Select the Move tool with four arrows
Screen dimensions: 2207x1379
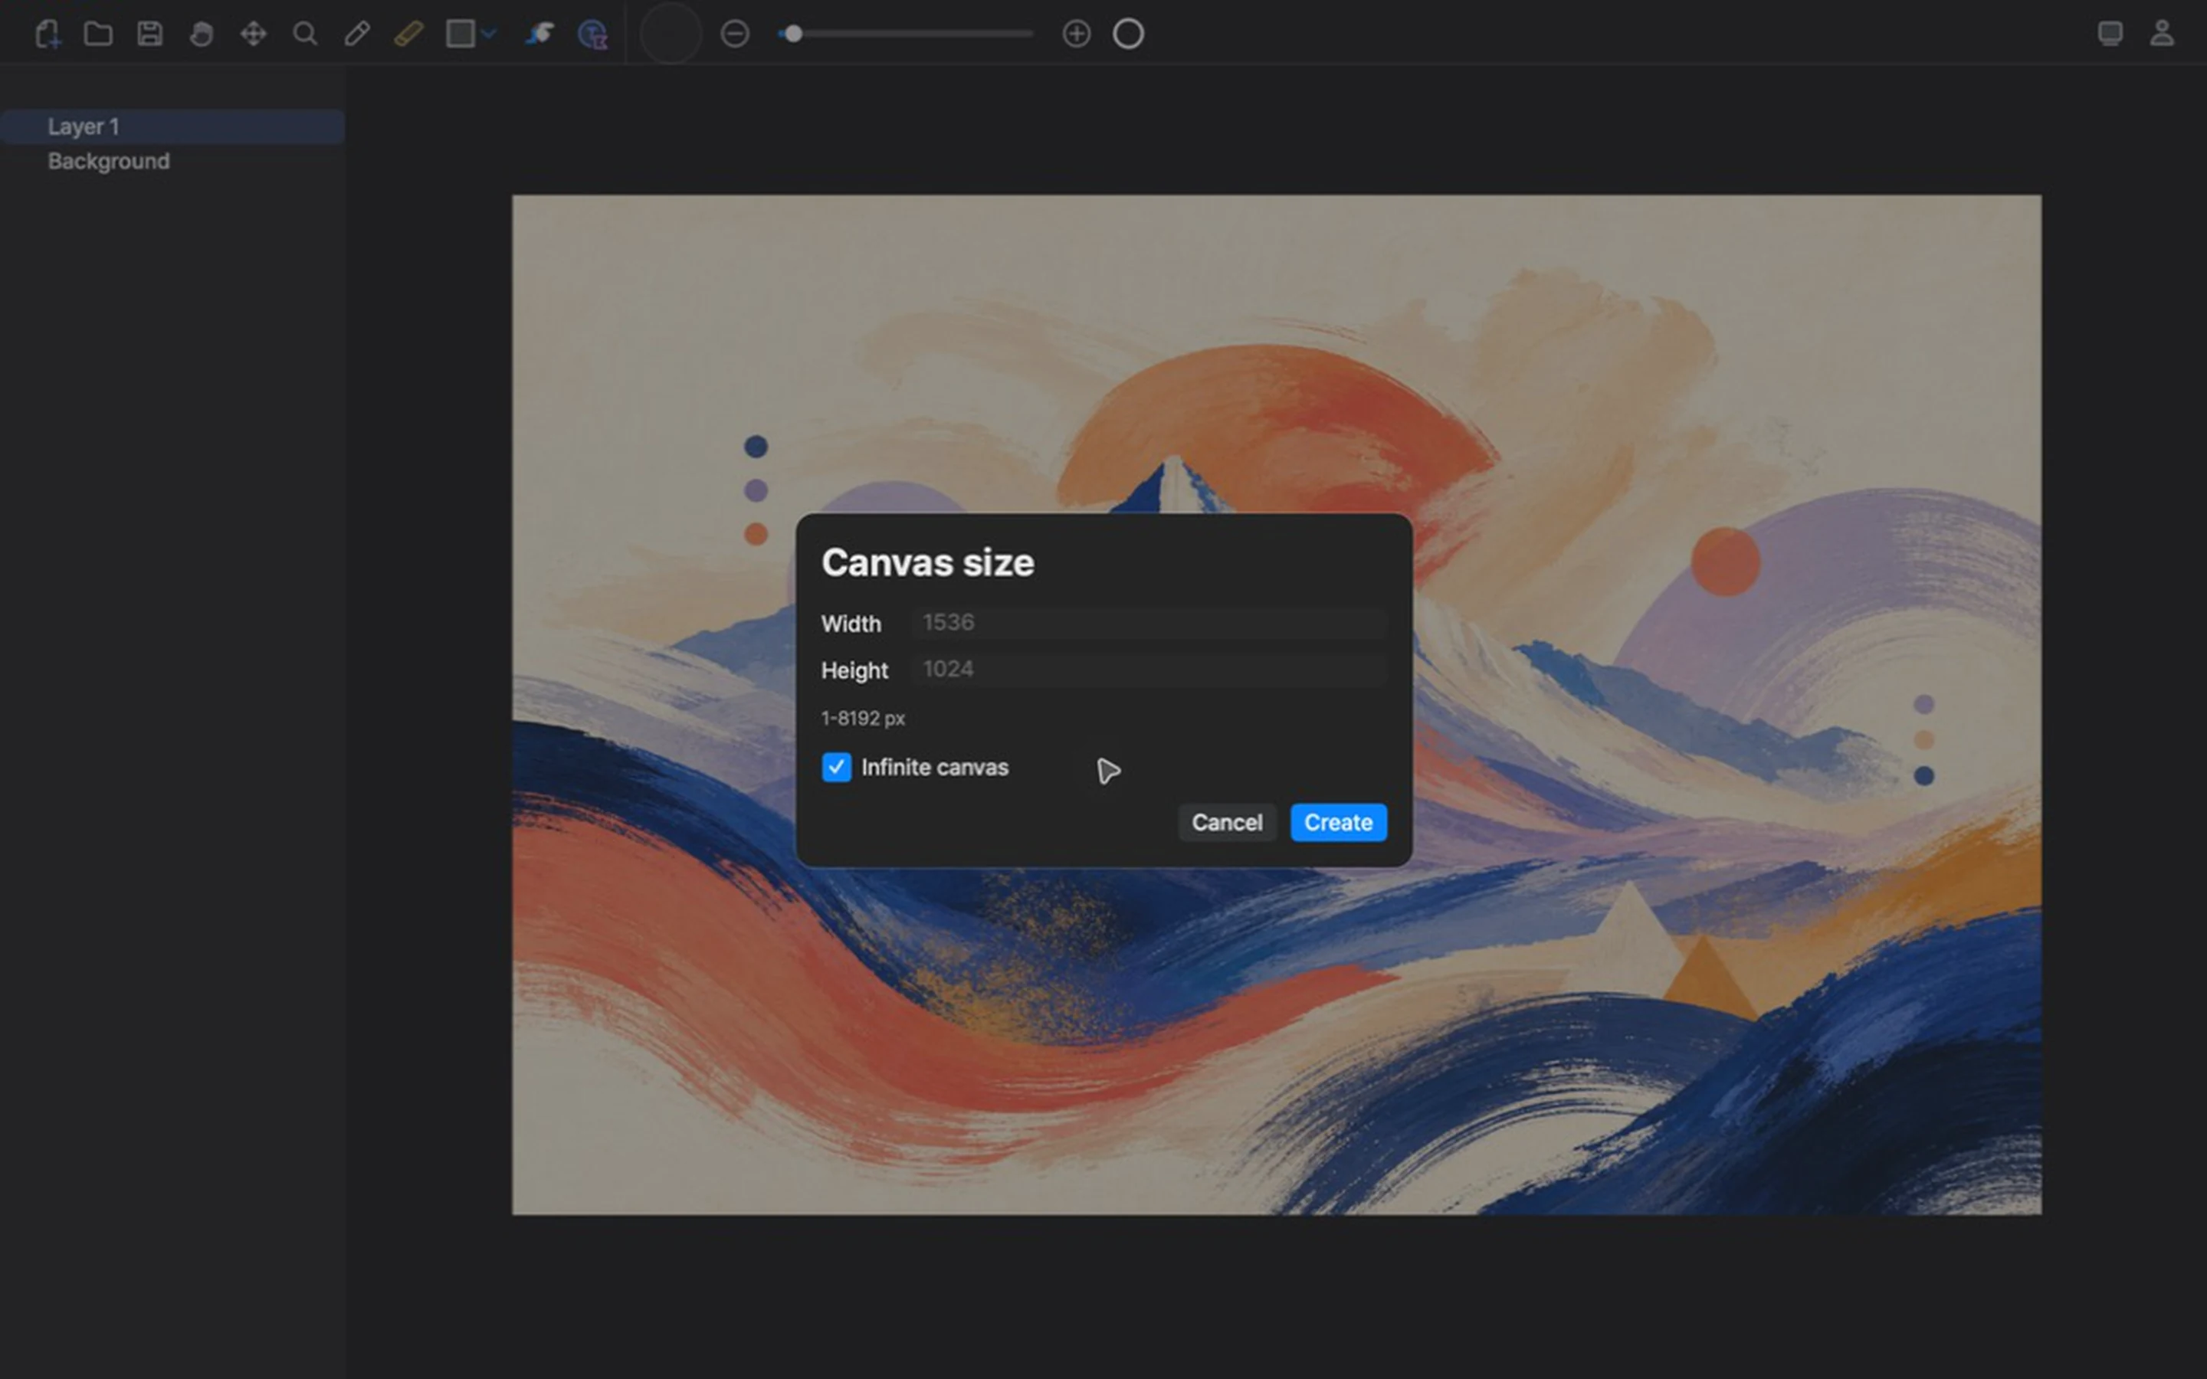[254, 34]
